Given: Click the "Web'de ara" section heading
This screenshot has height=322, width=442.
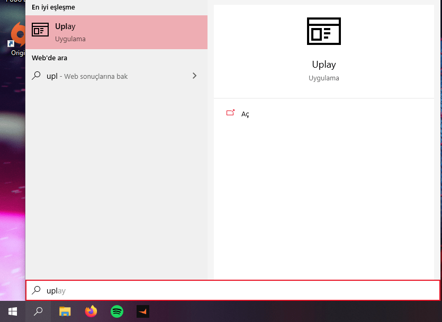Looking at the screenshot, I should click(x=49, y=58).
